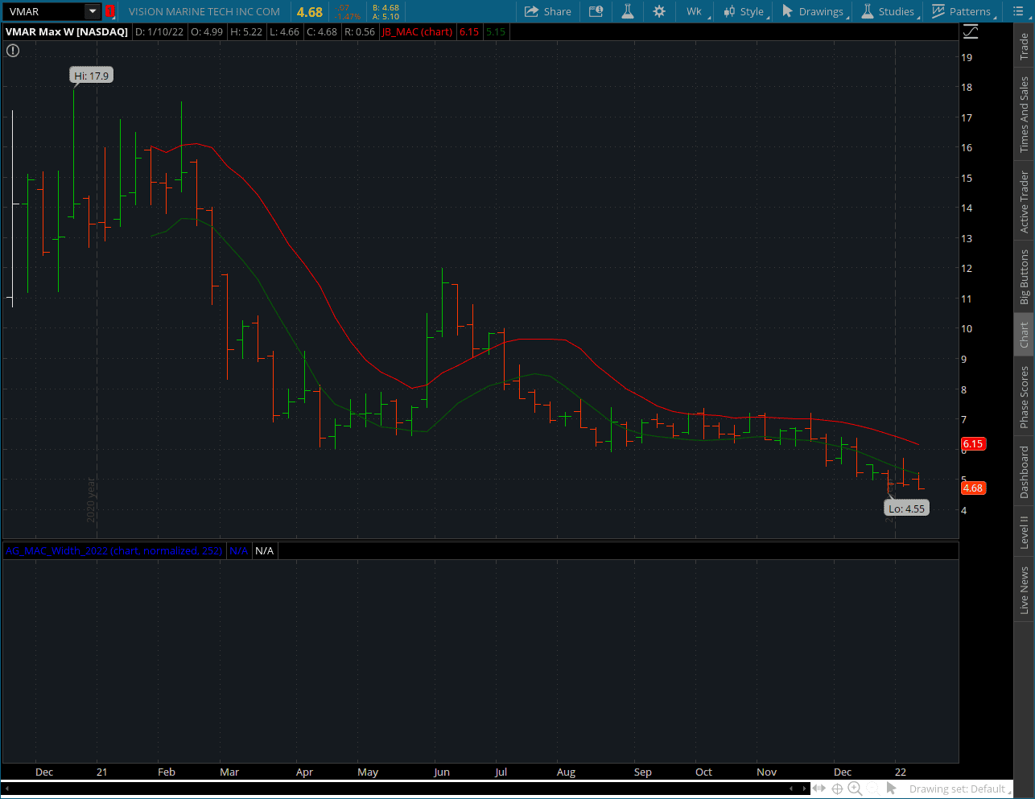This screenshot has height=799, width=1035.
Task: Click the VISION MARINE TECH INC COM name
Action: point(204,11)
